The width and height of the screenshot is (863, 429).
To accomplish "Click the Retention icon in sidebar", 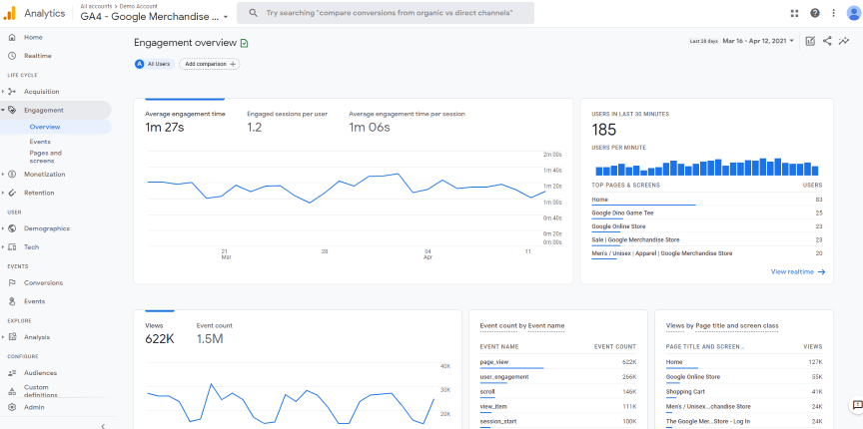I will (x=12, y=193).
